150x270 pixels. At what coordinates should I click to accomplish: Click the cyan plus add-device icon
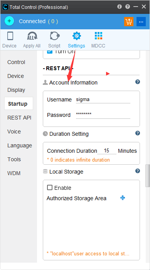[x=9, y=21]
